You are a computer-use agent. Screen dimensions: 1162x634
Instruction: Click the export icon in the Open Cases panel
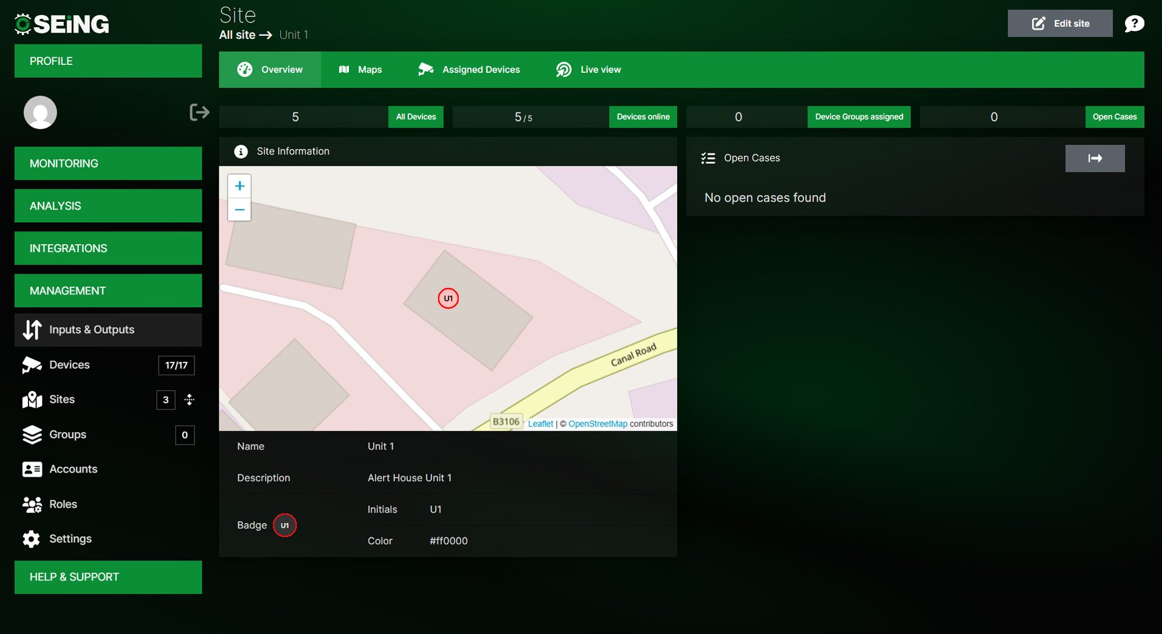[x=1095, y=158]
